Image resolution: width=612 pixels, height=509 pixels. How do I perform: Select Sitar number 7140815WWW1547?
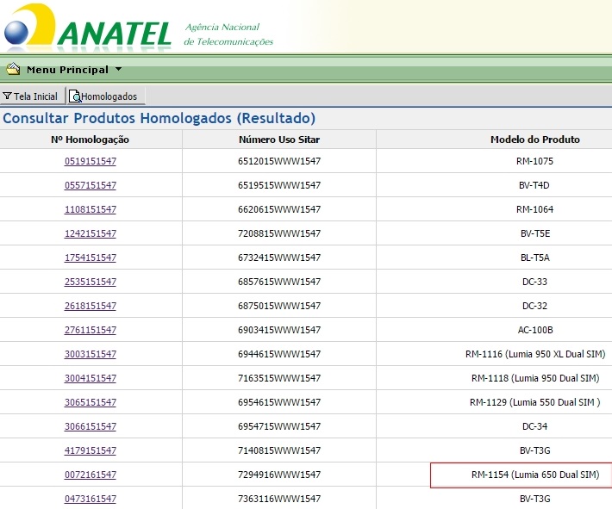point(279,450)
